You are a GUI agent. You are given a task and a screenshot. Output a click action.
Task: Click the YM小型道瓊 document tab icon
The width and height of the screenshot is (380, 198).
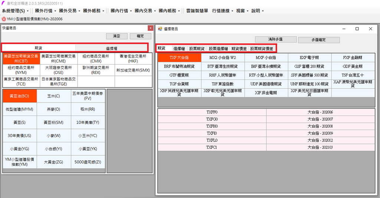[4, 19]
